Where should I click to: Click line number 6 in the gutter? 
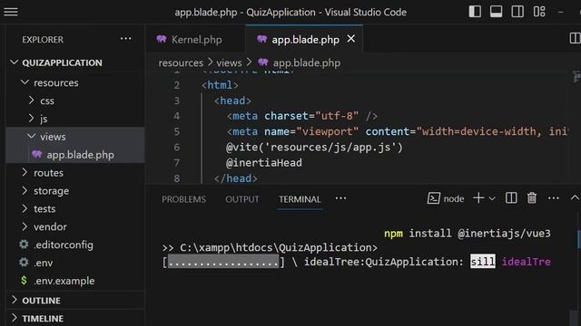(177, 147)
